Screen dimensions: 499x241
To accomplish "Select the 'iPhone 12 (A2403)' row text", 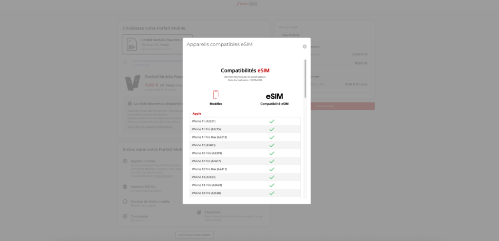I will pyautogui.click(x=203, y=145).
